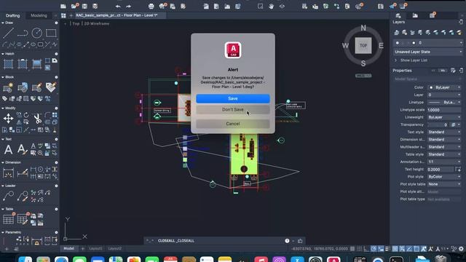The image size is (466, 262).
Task: Select the Line tool in Draw panel
Action: click(x=8, y=33)
